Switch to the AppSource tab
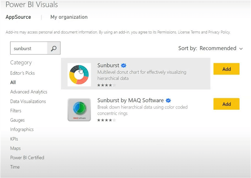 point(18,17)
